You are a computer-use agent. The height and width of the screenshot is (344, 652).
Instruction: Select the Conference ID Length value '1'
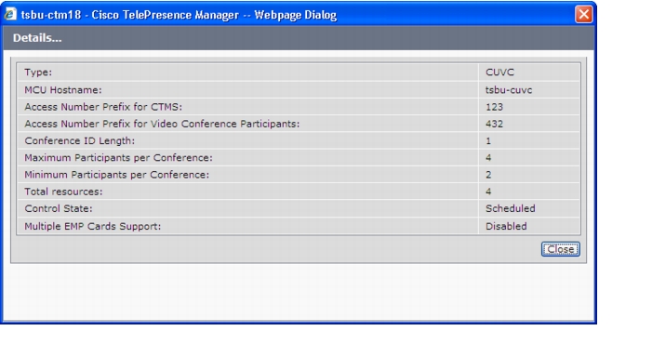[488, 140]
